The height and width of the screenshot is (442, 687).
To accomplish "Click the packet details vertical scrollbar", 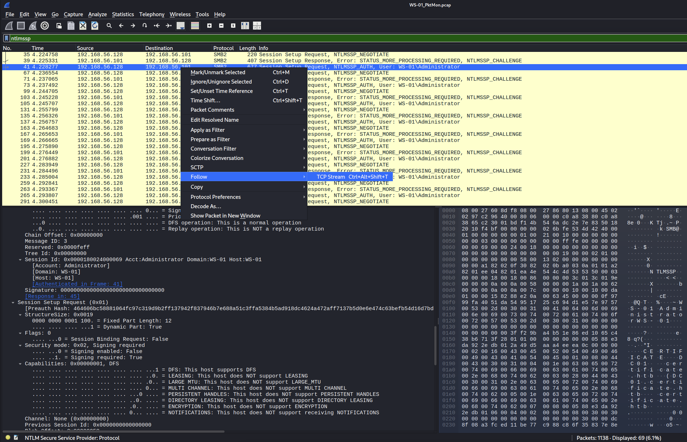I will pos(435,346).
